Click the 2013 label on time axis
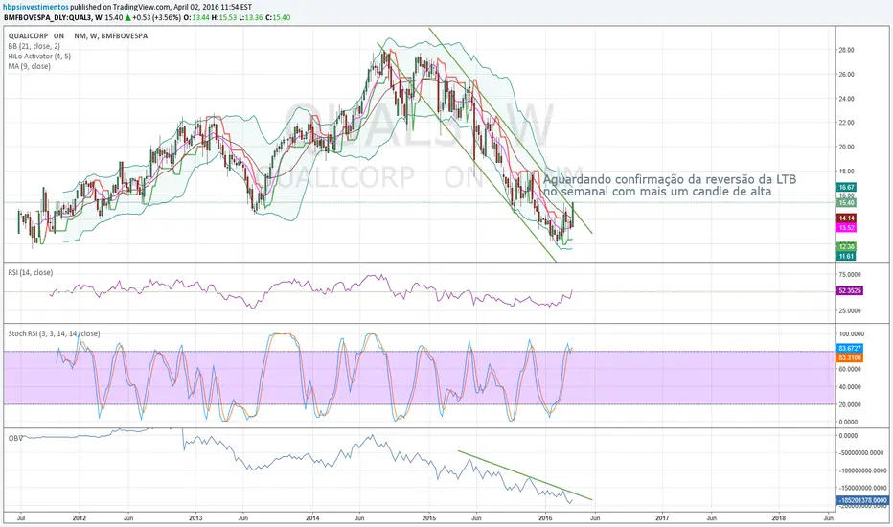 tap(195, 518)
